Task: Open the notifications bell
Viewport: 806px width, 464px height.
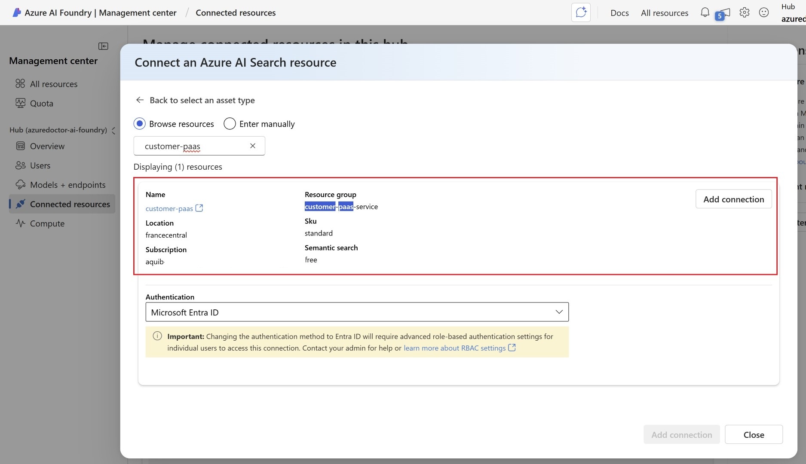Action: (x=705, y=12)
